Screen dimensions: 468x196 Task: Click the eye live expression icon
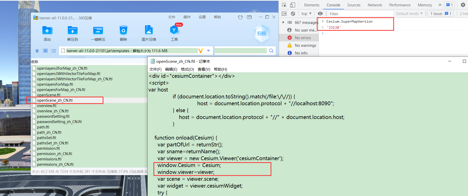[x=320, y=14]
